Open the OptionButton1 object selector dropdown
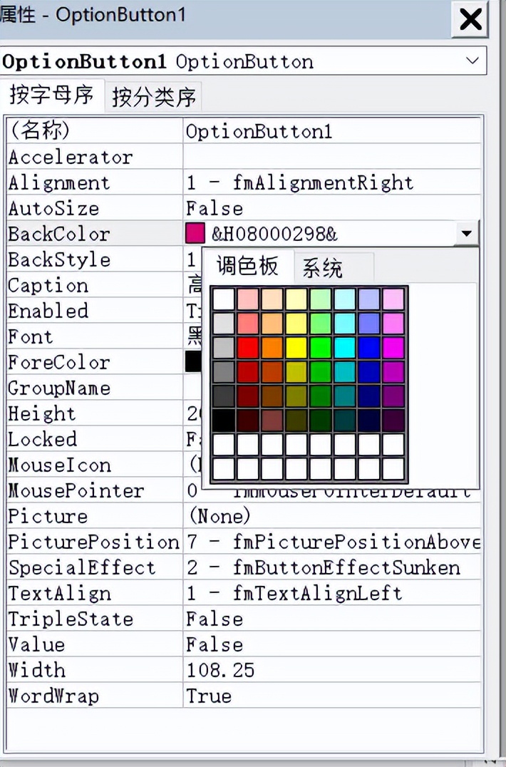The height and width of the screenshot is (767, 506). (x=472, y=61)
